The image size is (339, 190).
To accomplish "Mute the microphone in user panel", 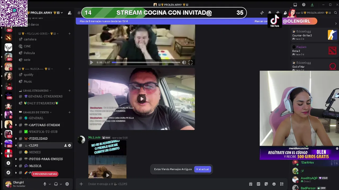I will click(45, 184).
